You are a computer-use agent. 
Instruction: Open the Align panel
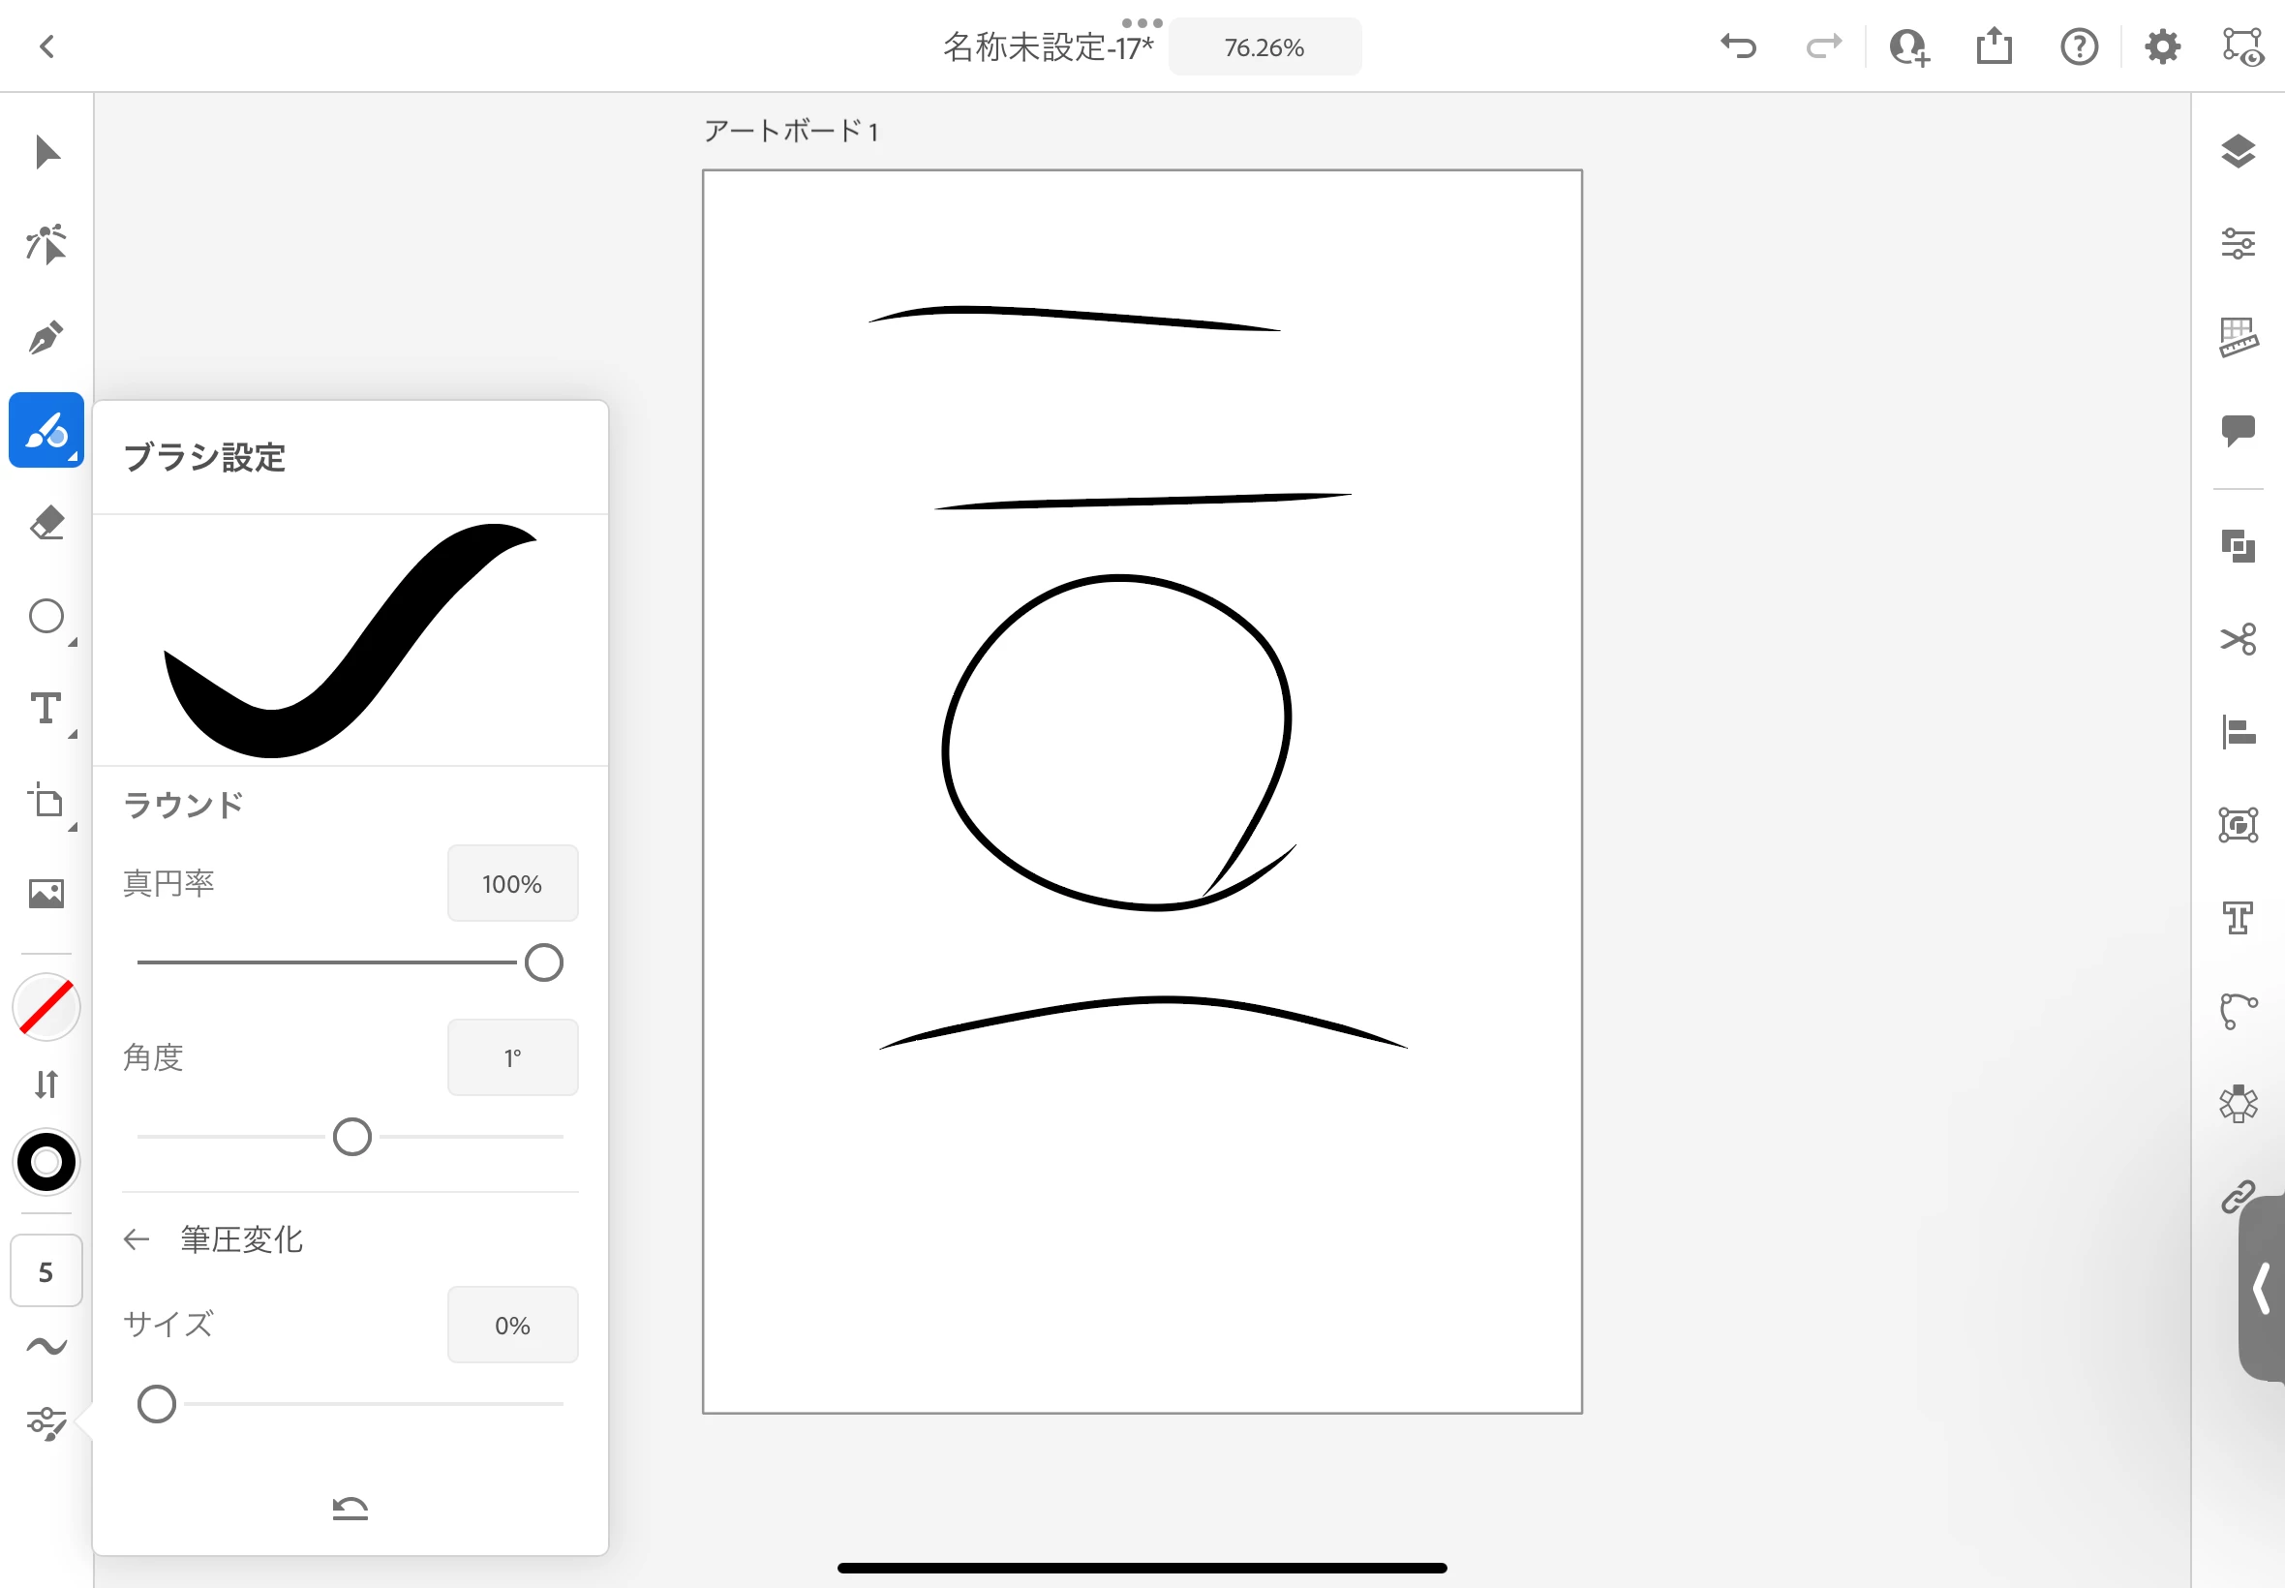click(x=2238, y=732)
